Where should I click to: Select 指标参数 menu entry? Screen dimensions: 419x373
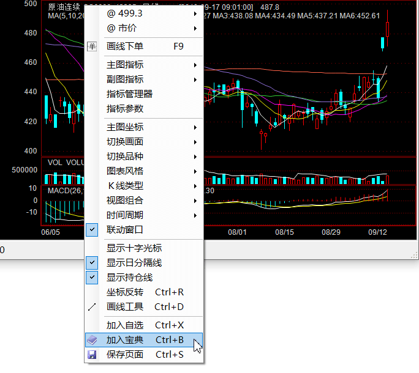coord(125,109)
